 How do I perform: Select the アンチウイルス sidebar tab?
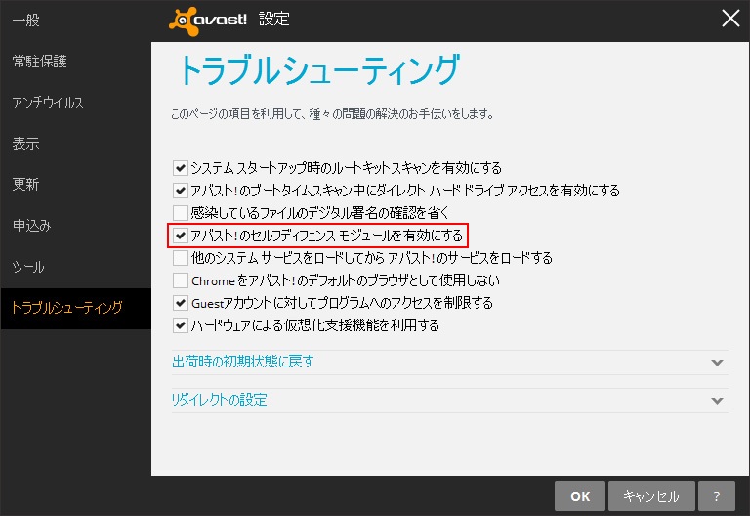(47, 103)
